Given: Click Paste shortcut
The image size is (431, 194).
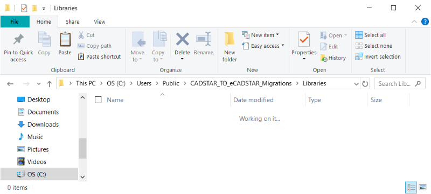Looking at the screenshot, I should (100, 57).
